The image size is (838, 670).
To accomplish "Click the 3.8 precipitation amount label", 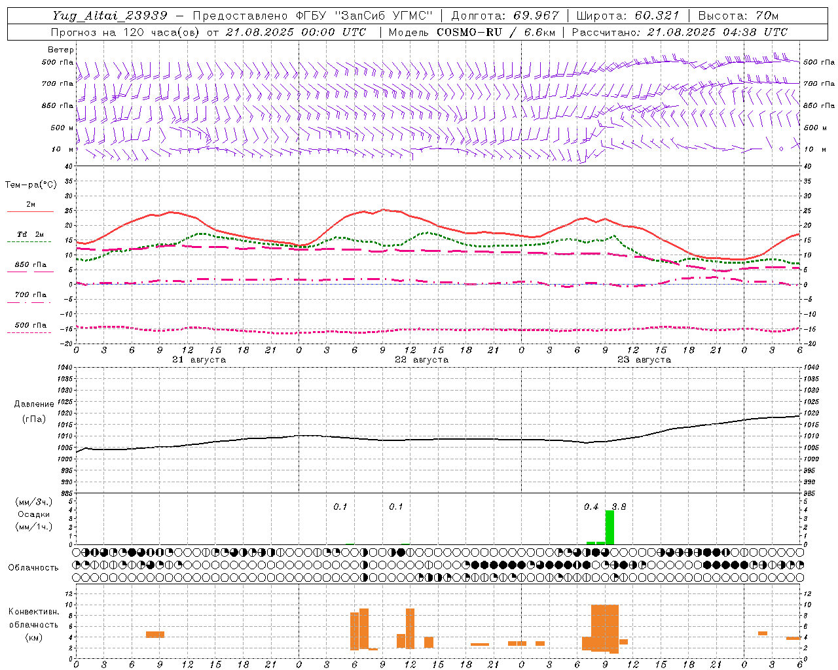I will 619,506.
